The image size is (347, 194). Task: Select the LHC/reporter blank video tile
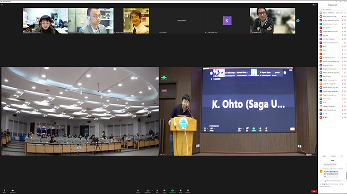(181, 21)
